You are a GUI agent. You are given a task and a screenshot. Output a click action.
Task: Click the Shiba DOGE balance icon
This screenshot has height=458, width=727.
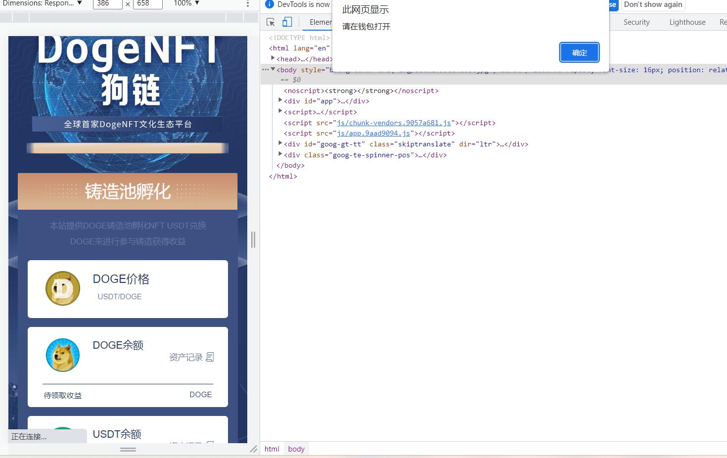[x=63, y=355]
